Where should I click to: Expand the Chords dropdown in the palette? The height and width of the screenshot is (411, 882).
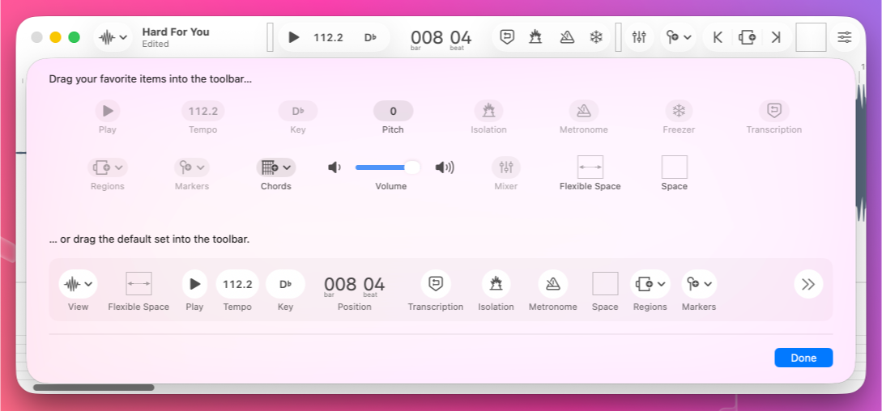pos(275,167)
